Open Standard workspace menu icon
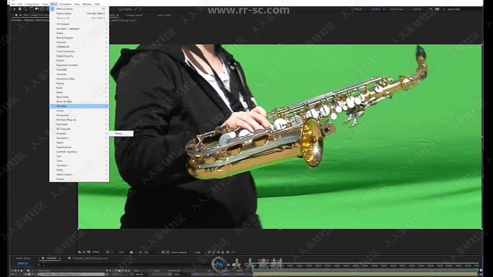The image size is (493, 277). 383,9
